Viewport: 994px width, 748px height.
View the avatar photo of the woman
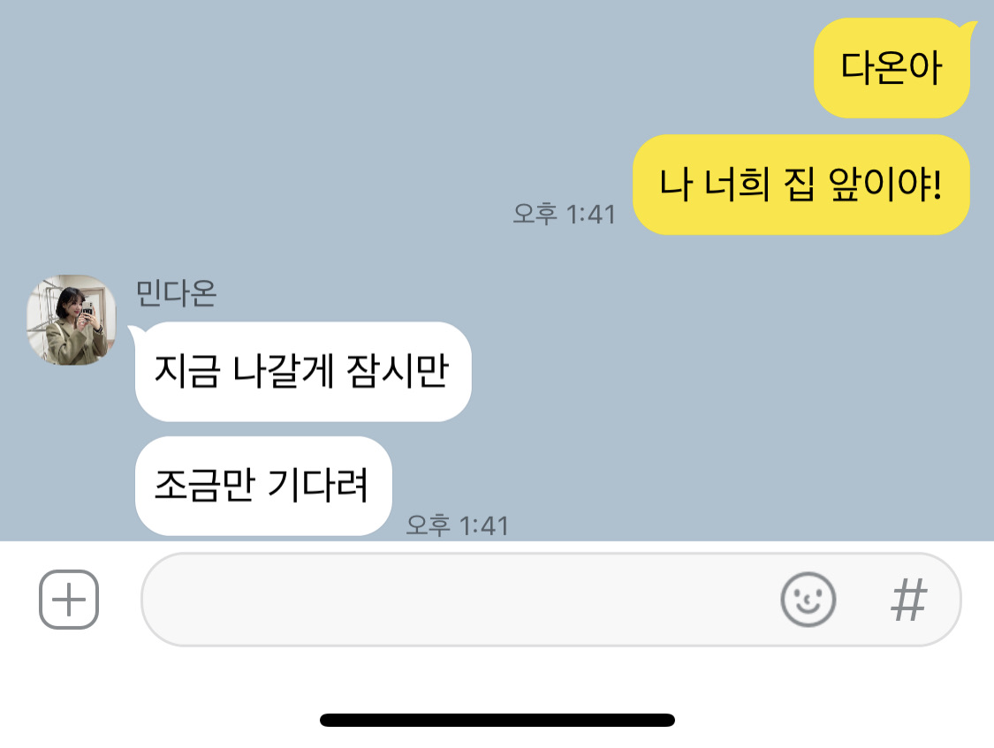point(72,320)
